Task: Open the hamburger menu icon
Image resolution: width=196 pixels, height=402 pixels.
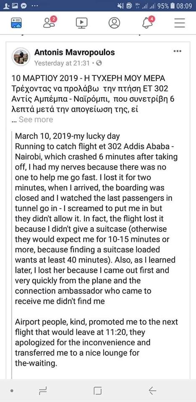Action: tap(180, 23)
